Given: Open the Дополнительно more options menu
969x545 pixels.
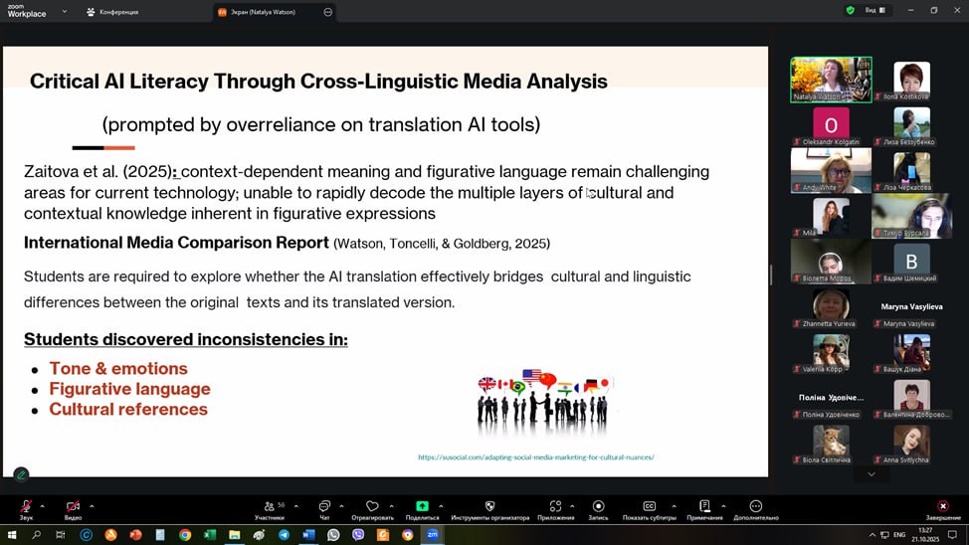Looking at the screenshot, I should 755,509.
